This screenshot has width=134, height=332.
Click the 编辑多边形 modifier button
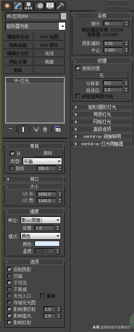(18, 53)
